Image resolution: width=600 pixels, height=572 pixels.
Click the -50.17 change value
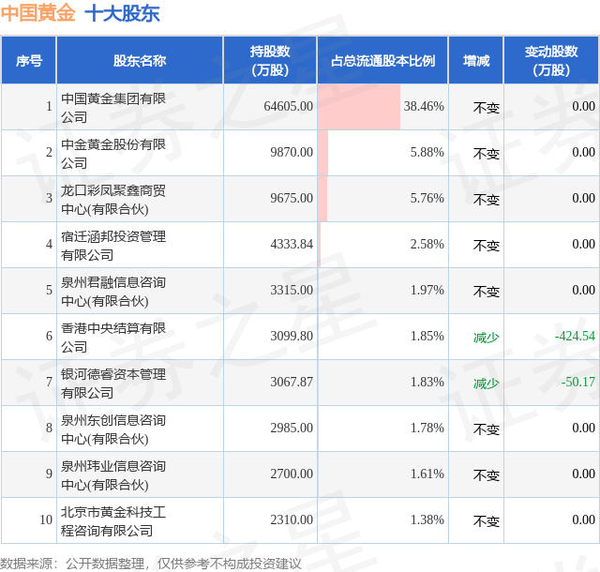pyautogui.click(x=577, y=382)
